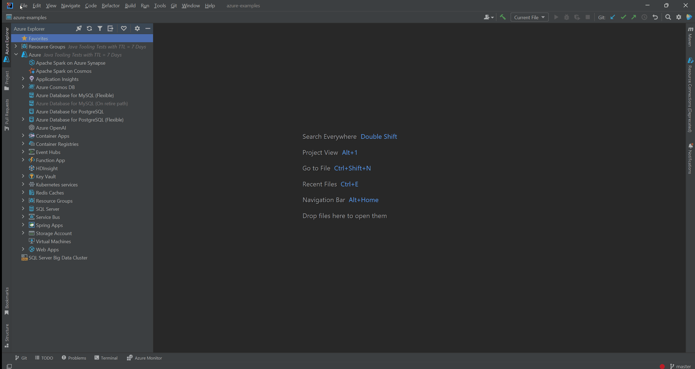The height and width of the screenshot is (369, 695).
Task: Open the Problems tool window tab
Action: [x=74, y=358]
